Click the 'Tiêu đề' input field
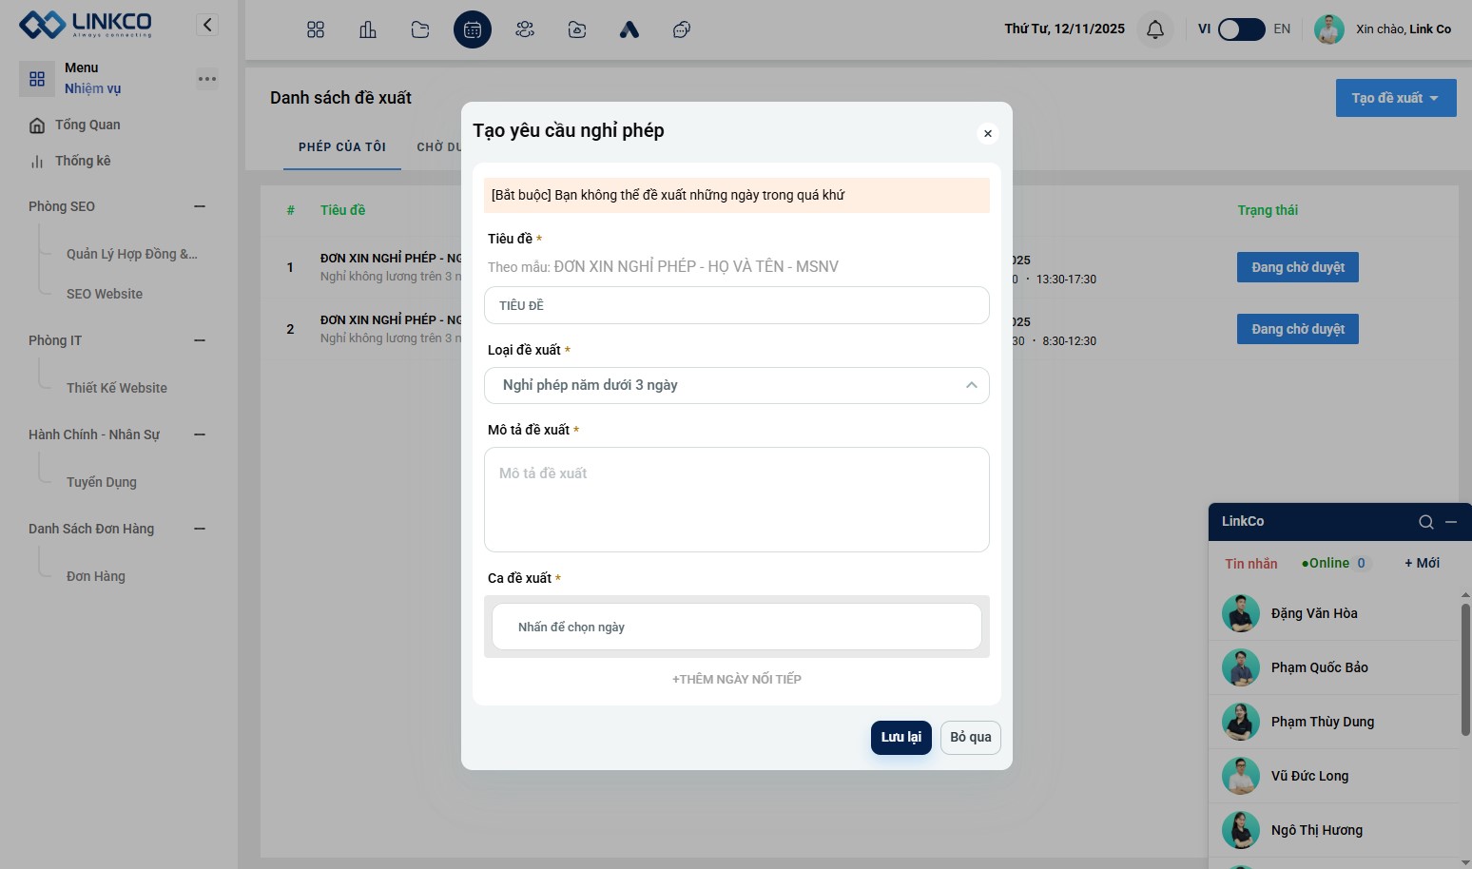Viewport: 1472px width, 869px height. 736,306
